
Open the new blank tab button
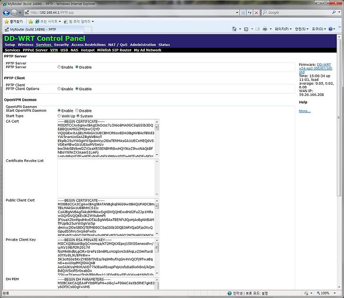coord(88,30)
